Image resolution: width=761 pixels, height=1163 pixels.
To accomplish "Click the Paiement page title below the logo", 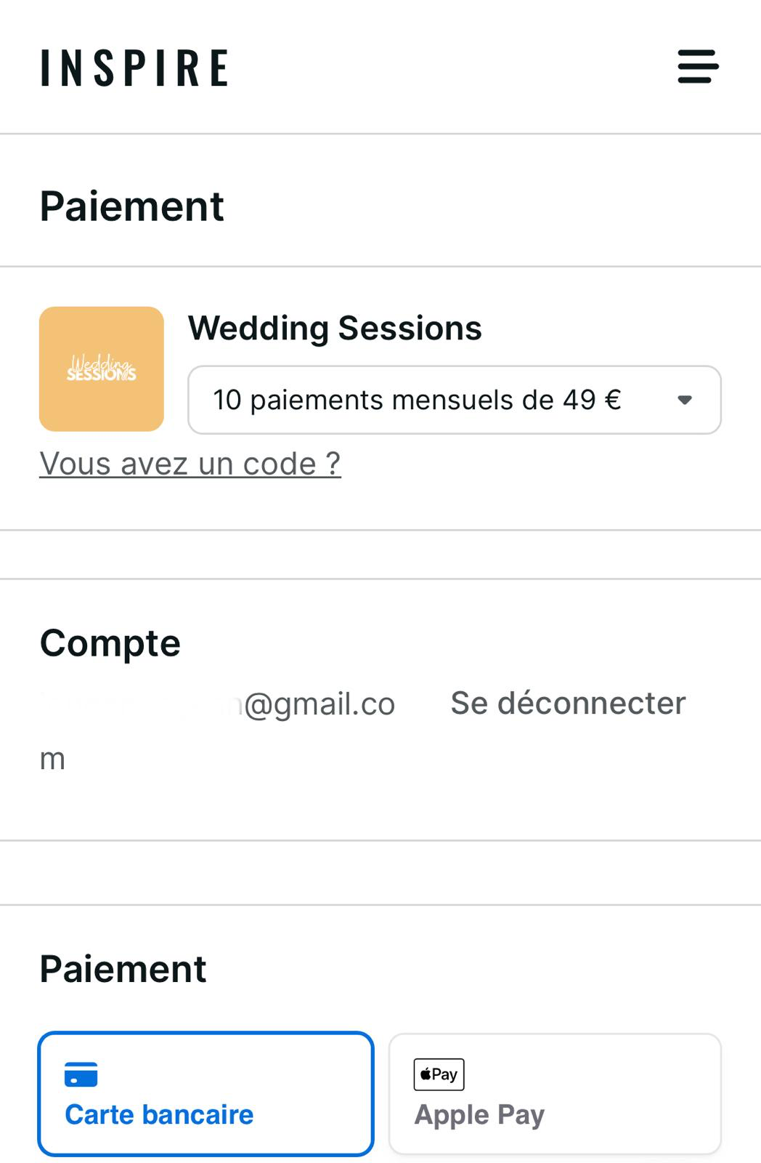I will pos(132,206).
